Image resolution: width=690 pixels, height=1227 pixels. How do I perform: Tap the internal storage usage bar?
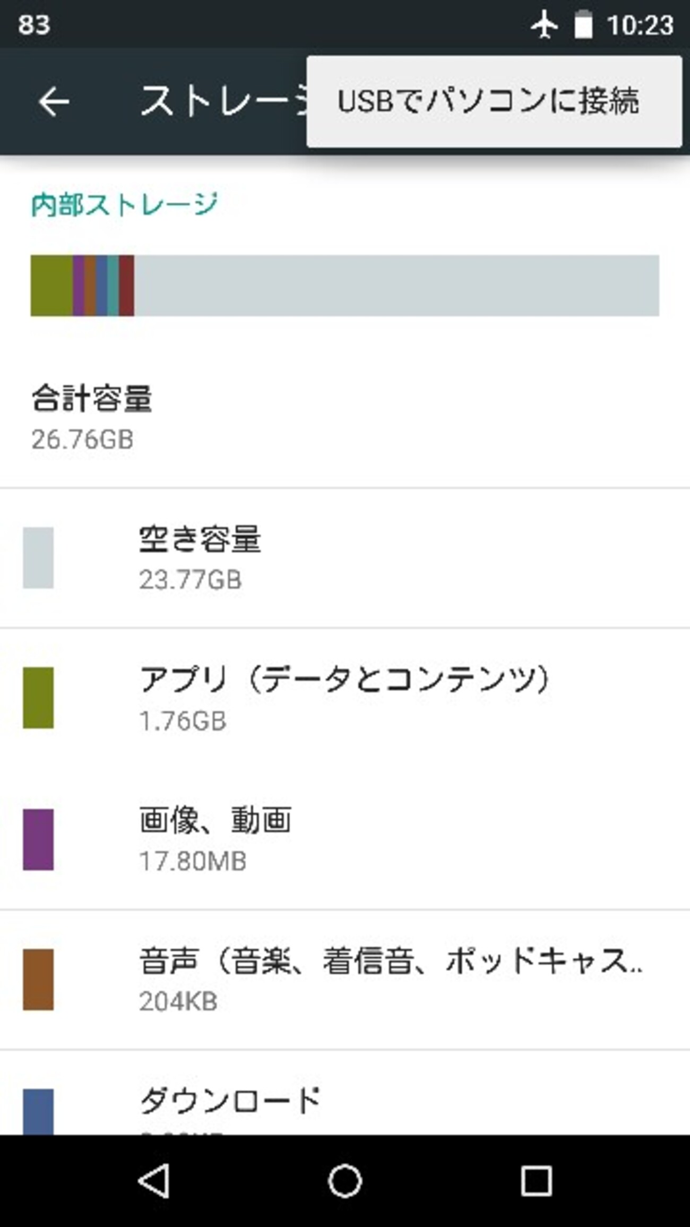[345, 286]
